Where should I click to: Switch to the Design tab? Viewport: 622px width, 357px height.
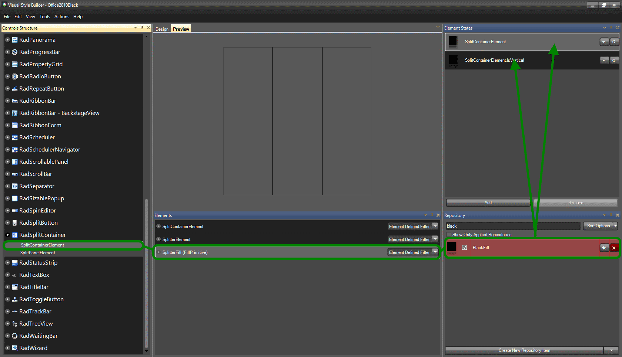click(162, 29)
